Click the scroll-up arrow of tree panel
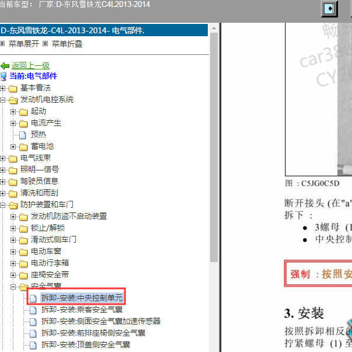The height and width of the screenshot is (352, 352). (x=214, y=28)
